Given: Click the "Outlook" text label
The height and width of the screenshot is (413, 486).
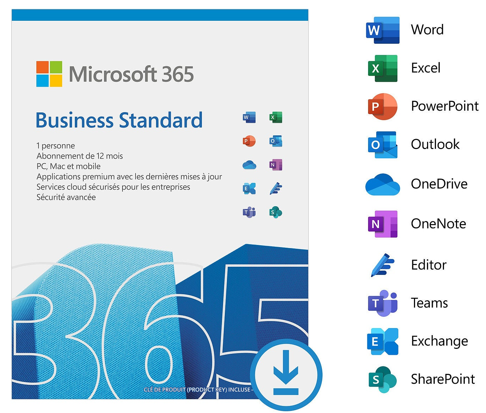Looking at the screenshot, I should click(x=435, y=144).
